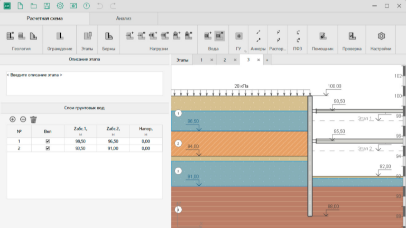Run the Проверка check

pyautogui.click(x=352, y=36)
